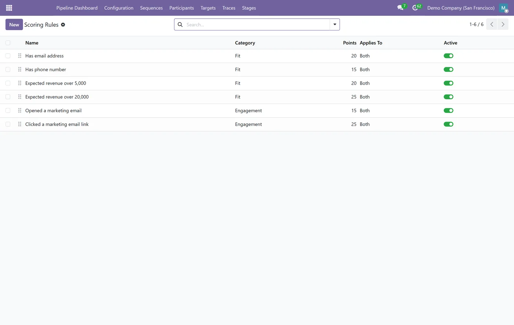Disable the Has phone number active toggle
This screenshot has height=325, width=514.
click(449, 69)
